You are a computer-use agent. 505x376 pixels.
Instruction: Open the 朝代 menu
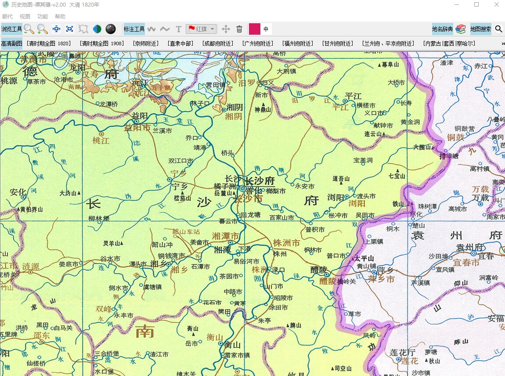pos(7,16)
